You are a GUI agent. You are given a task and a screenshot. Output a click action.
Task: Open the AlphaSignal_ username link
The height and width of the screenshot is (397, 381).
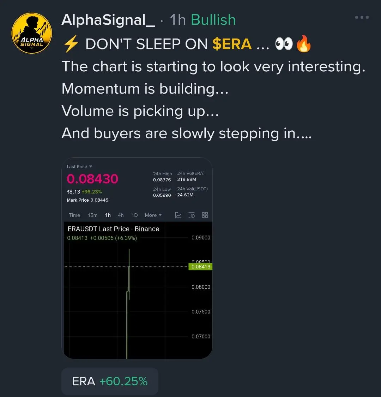coord(108,20)
